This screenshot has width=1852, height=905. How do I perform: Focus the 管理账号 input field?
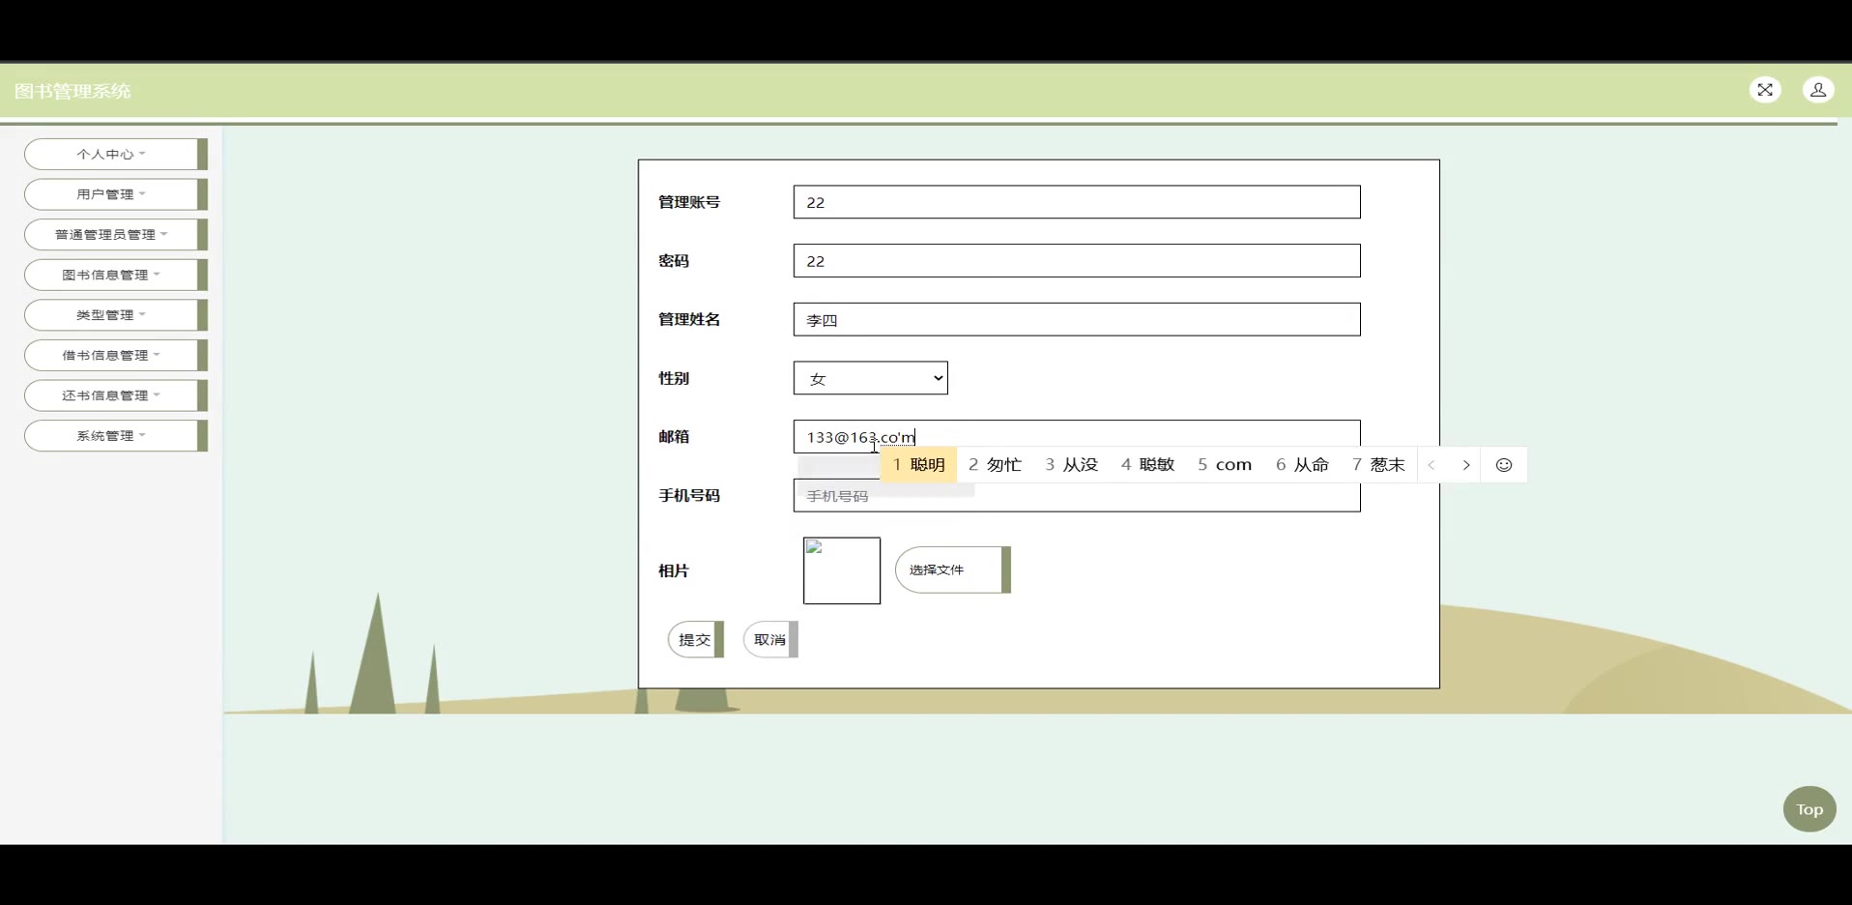(x=1077, y=202)
